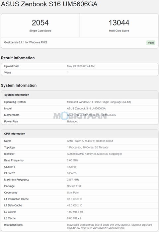Click the System Information table header
This screenshot has height=232, width=159.
[x=17, y=95]
